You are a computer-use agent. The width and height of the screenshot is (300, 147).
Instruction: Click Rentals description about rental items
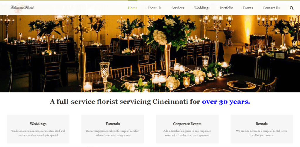point(262,133)
